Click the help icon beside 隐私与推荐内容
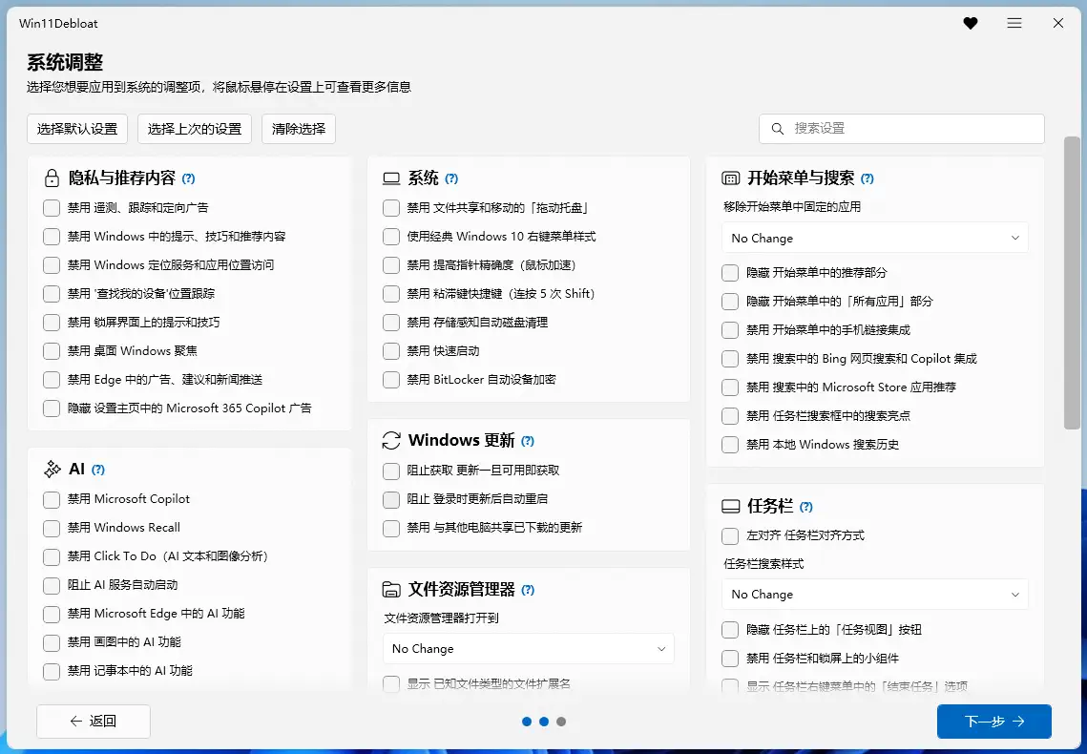 coord(189,178)
